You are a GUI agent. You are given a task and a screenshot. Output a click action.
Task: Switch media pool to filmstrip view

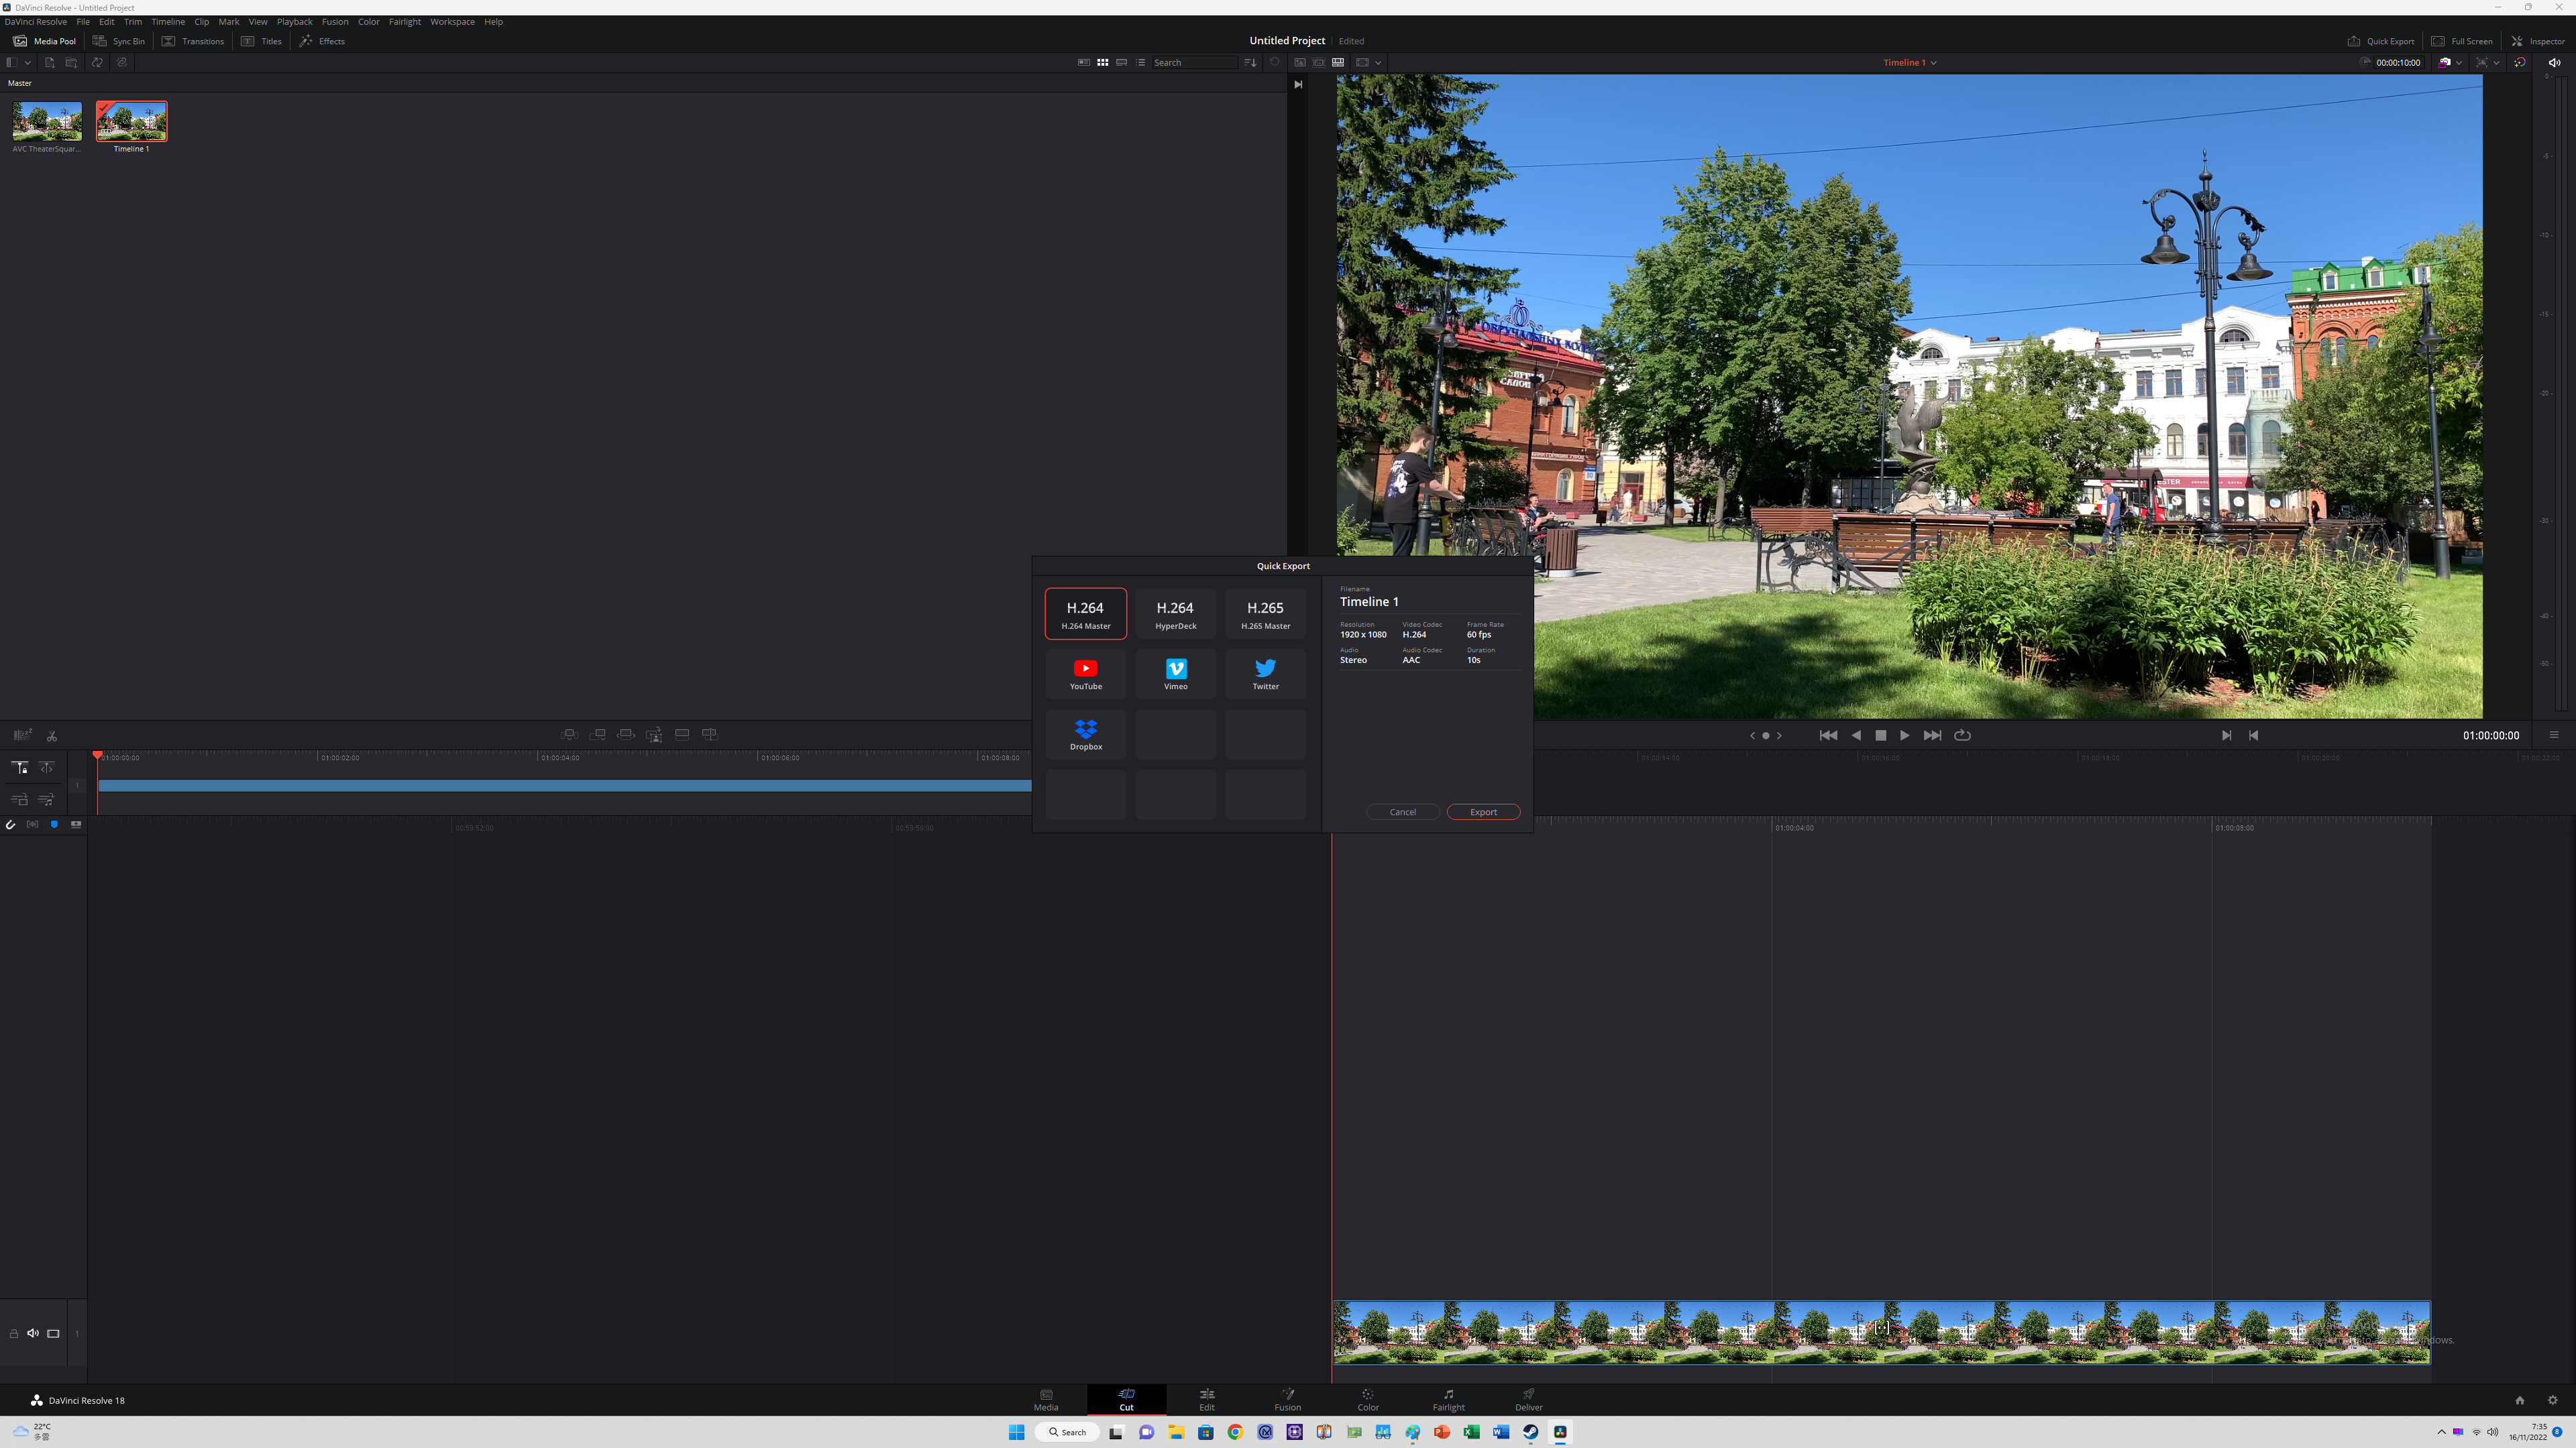1121,62
